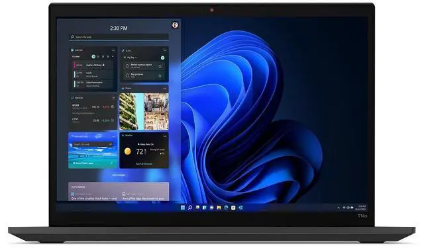The height and width of the screenshot is (248, 424).
Task: Open To Do widget more options
Action: 165,50
